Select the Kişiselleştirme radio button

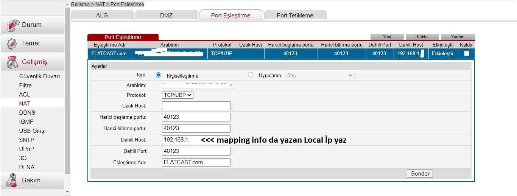click(159, 75)
